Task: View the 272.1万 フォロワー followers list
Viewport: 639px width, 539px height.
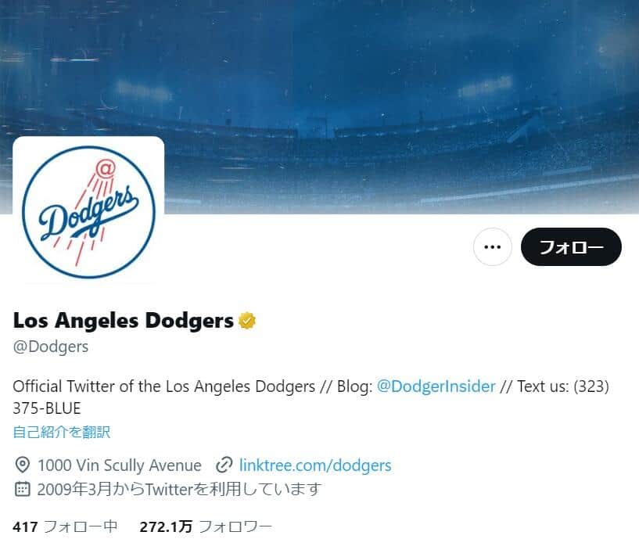Action: (x=206, y=526)
